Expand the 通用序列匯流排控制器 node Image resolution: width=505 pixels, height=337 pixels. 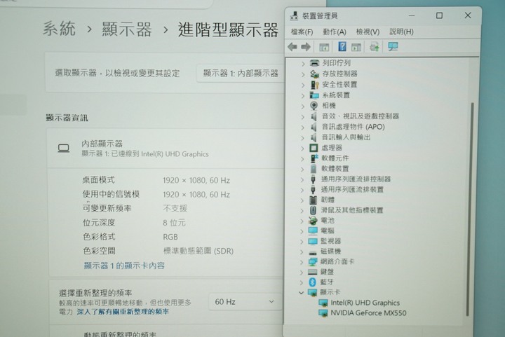(x=302, y=179)
